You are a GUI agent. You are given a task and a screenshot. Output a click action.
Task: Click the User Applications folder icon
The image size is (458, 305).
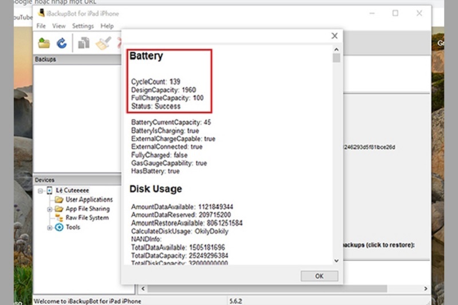coord(59,200)
